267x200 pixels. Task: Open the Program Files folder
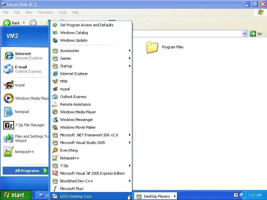pyautogui.click(x=165, y=47)
